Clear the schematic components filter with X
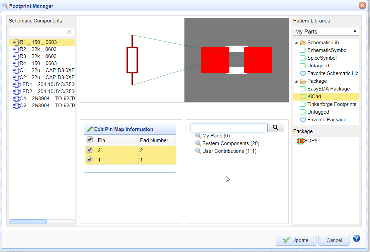370x252 pixels. click(x=70, y=32)
